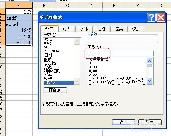The height and width of the screenshot is (136, 171).
Task: Select column B header
Action: coord(44,6)
